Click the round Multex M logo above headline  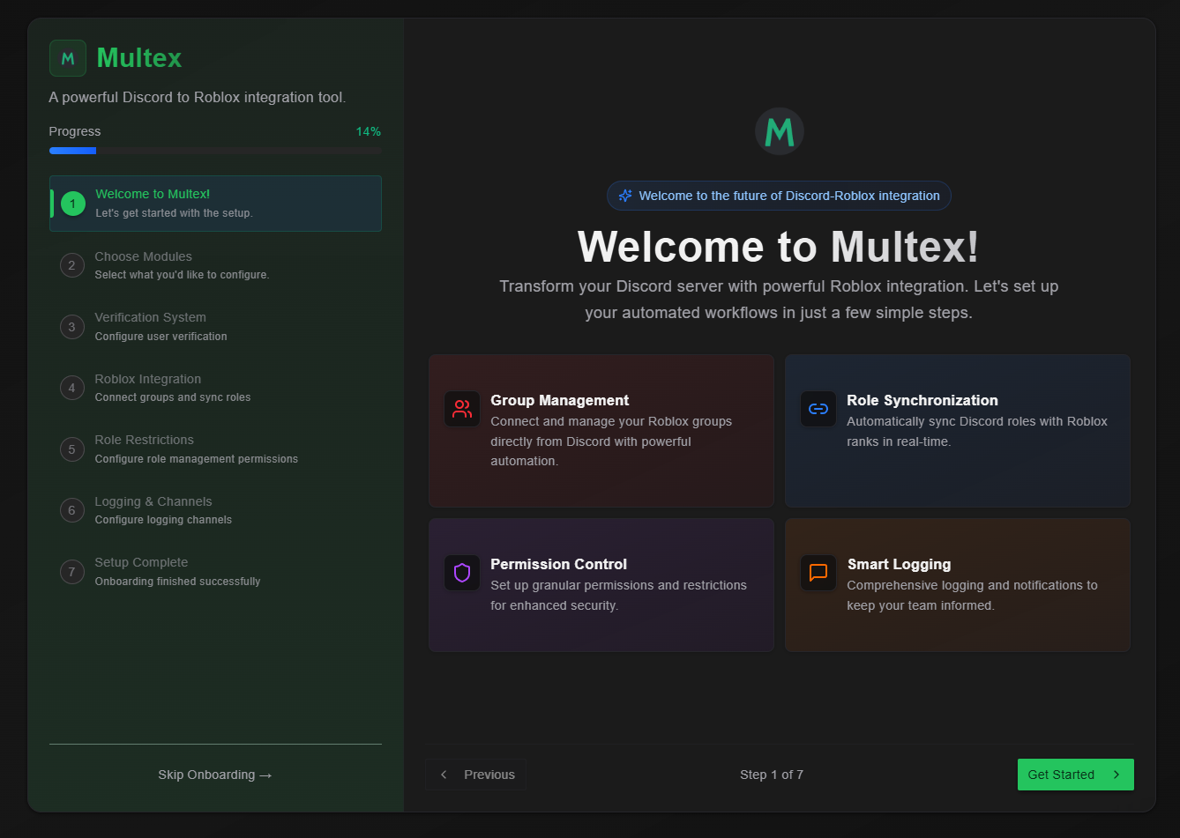click(x=780, y=131)
